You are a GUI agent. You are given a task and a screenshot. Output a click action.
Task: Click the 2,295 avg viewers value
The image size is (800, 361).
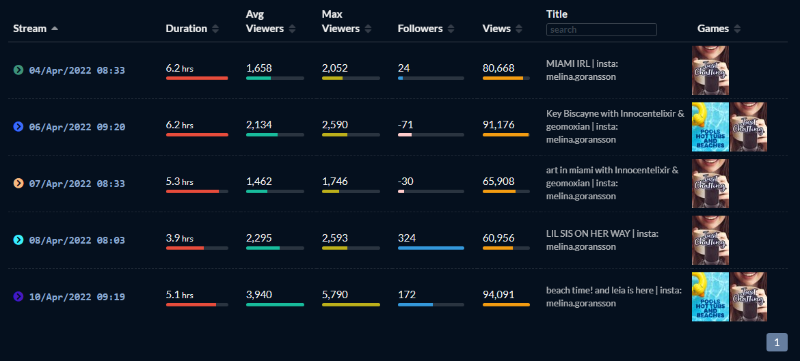[259, 237]
